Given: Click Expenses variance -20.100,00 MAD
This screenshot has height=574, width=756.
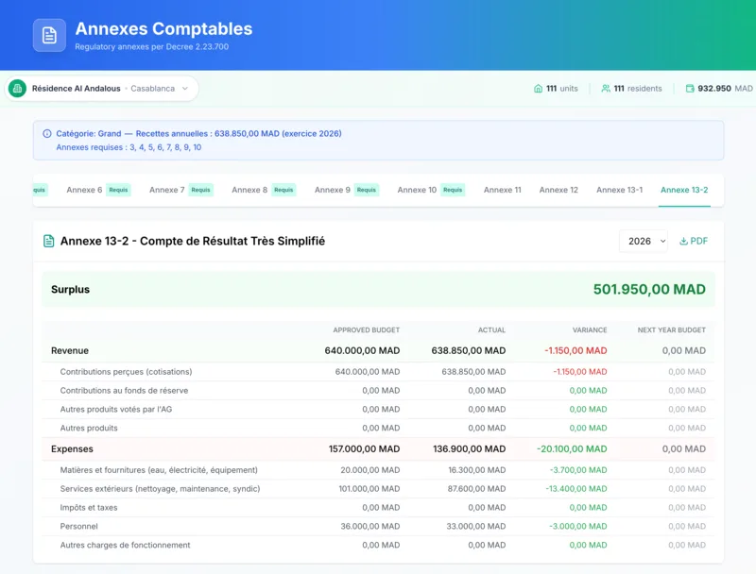Looking at the screenshot, I should (x=572, y=448).
